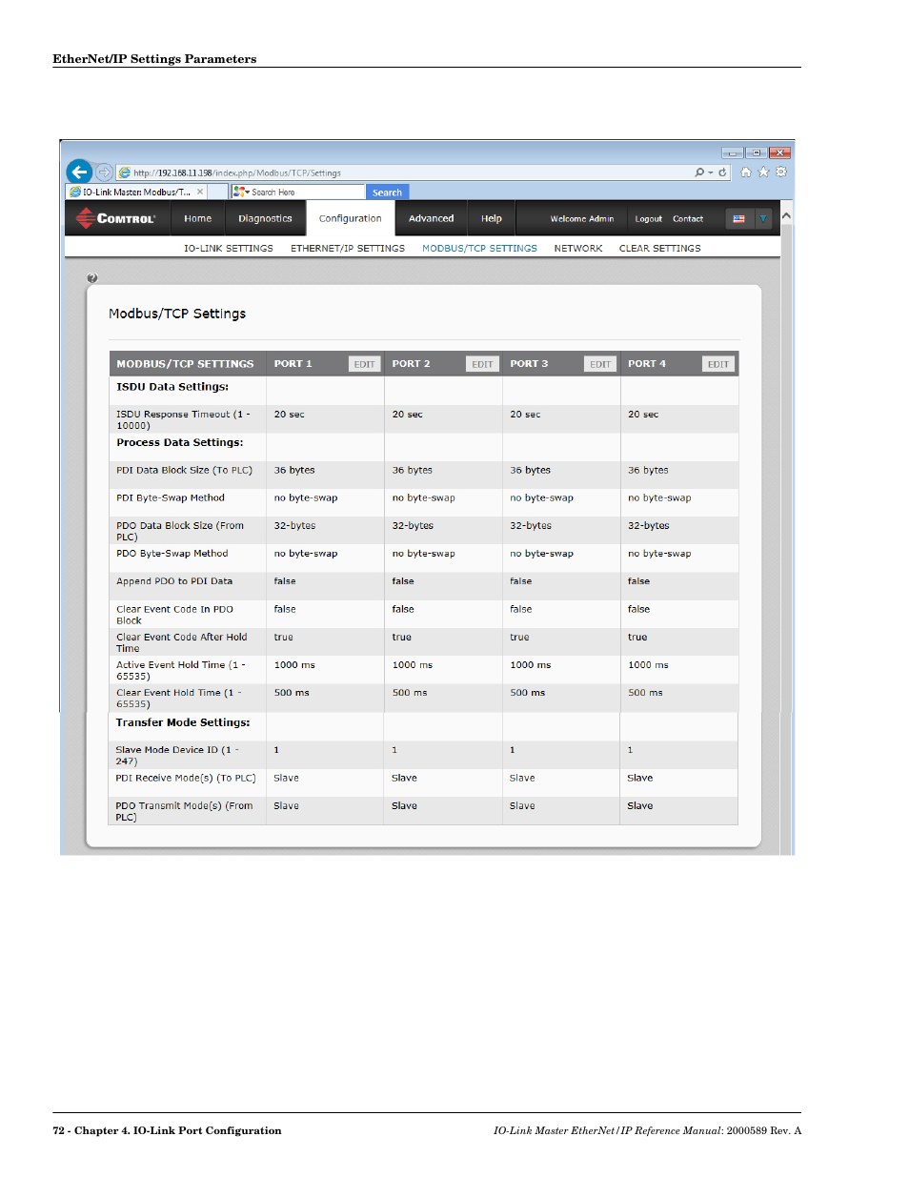Open the address bar search dropdown arrow

point(711,172)
